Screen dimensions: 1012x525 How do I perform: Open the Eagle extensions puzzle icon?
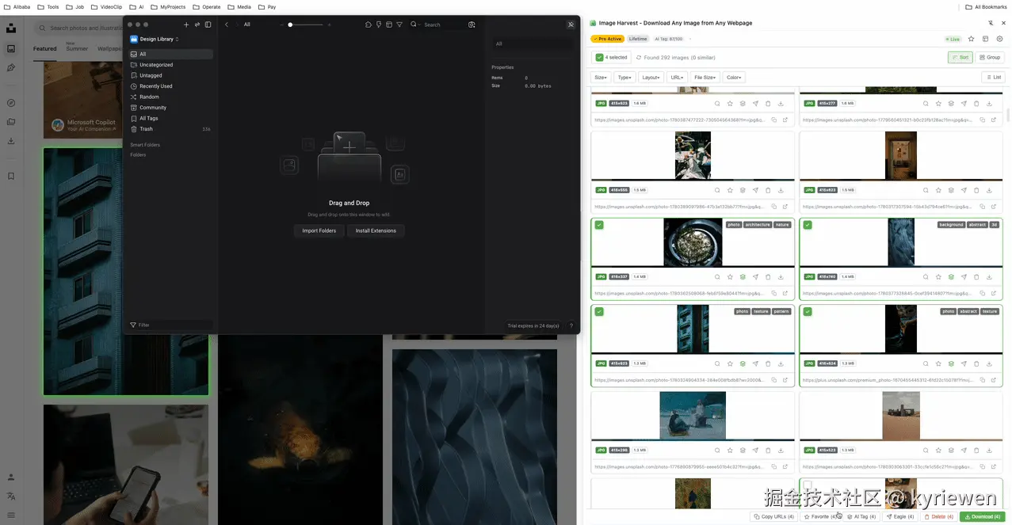coord(368,25)
